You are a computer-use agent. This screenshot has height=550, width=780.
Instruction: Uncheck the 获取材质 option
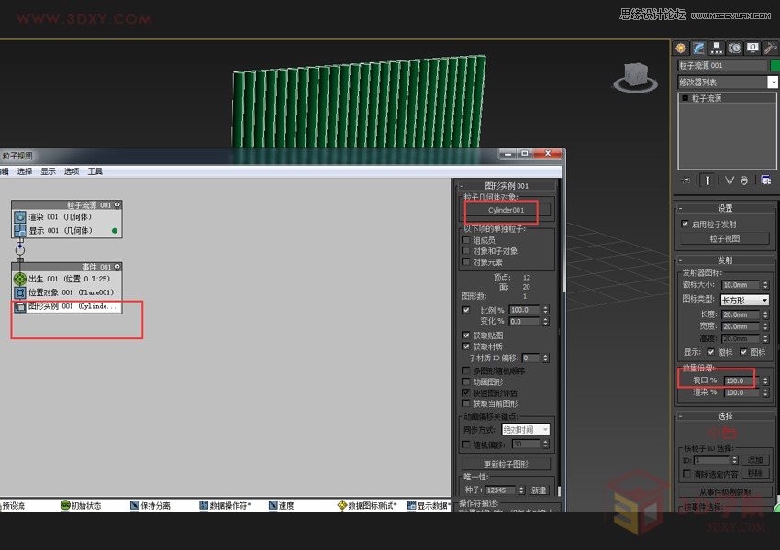pyautogui.click(x=466, y=346)
